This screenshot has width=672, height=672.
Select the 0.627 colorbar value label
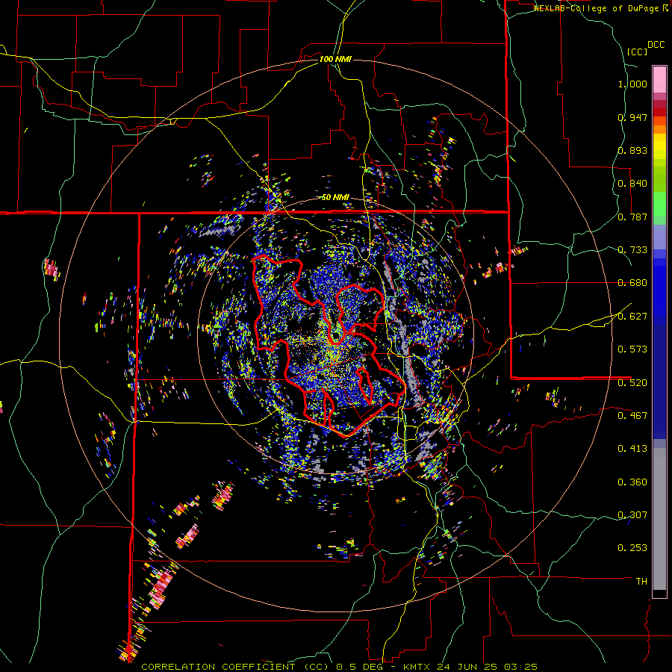[x=632, y=317]
